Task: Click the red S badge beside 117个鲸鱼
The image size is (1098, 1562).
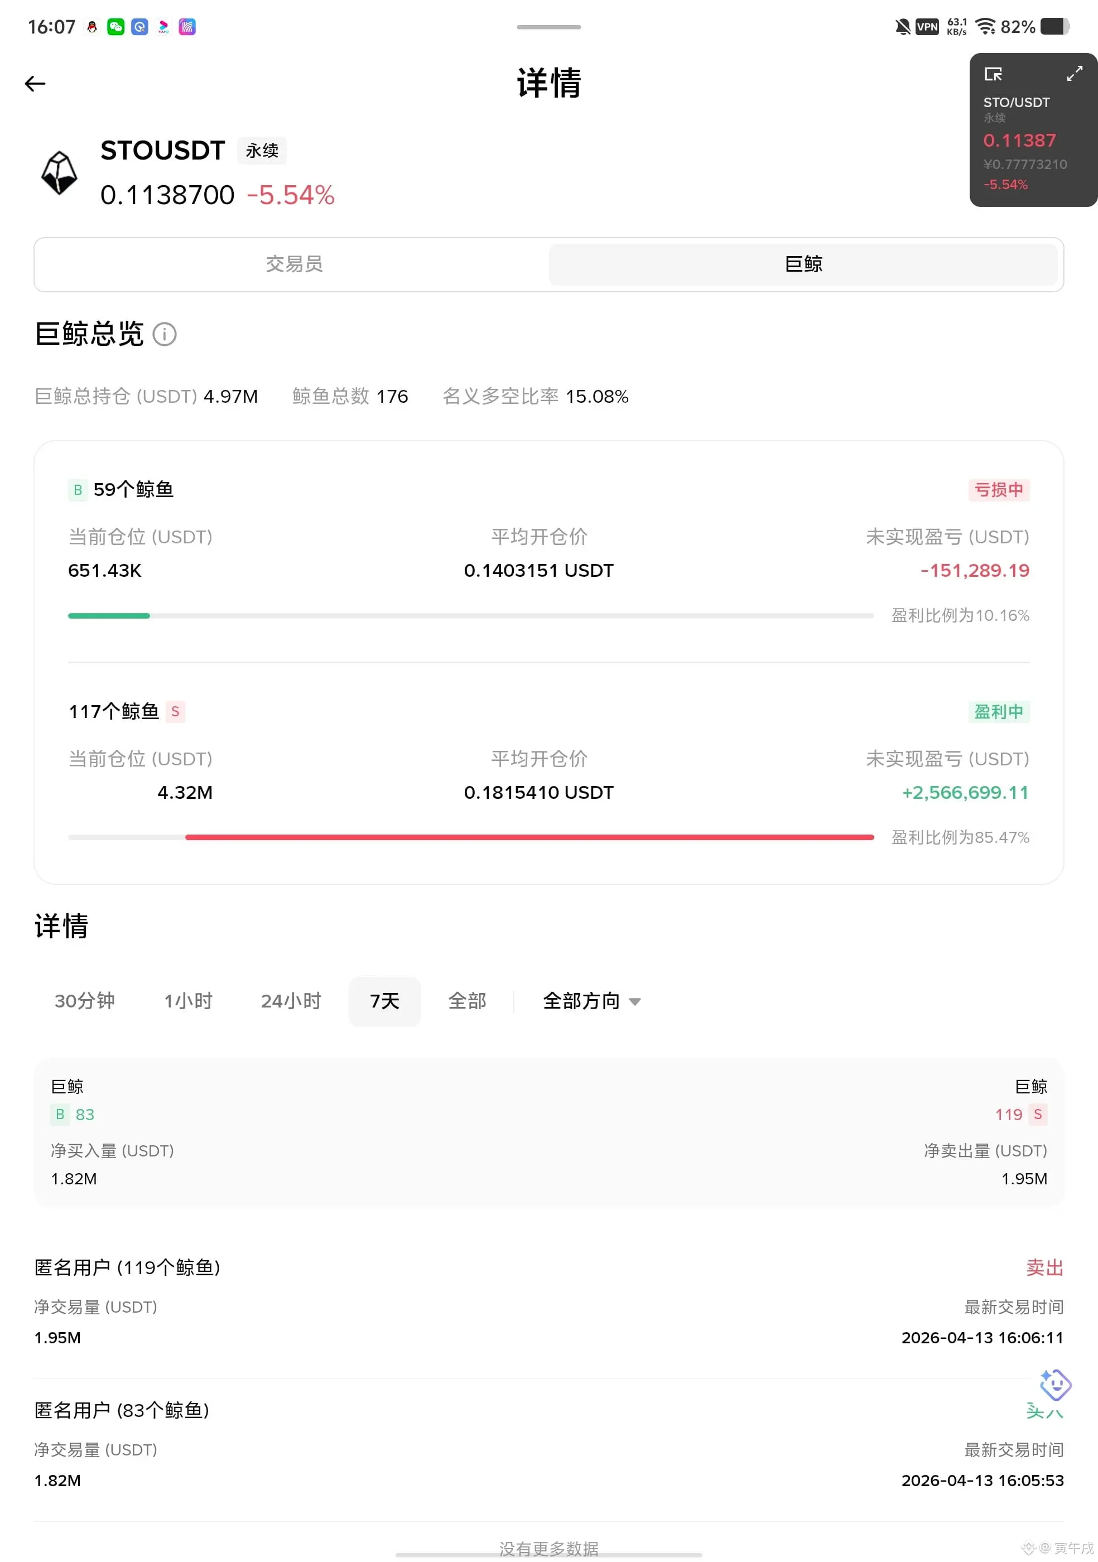Action: point(176,712)
